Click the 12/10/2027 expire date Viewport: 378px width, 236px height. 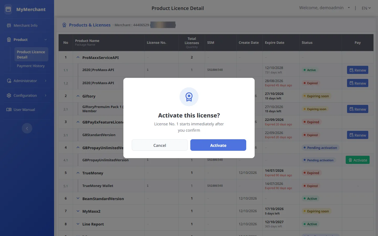click(x=274, y=222)
